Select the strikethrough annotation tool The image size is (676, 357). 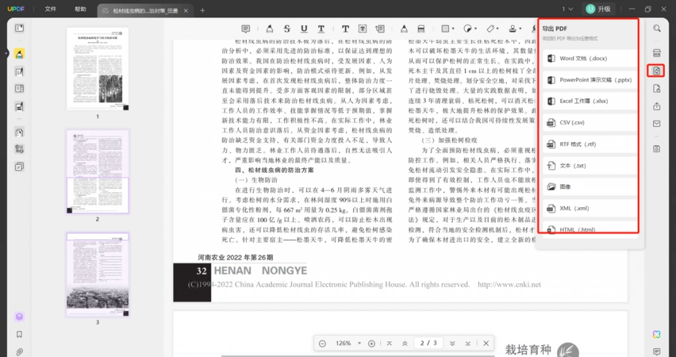coord(287,29)
